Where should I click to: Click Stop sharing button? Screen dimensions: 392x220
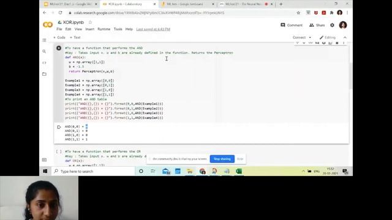tap(222, 159)
